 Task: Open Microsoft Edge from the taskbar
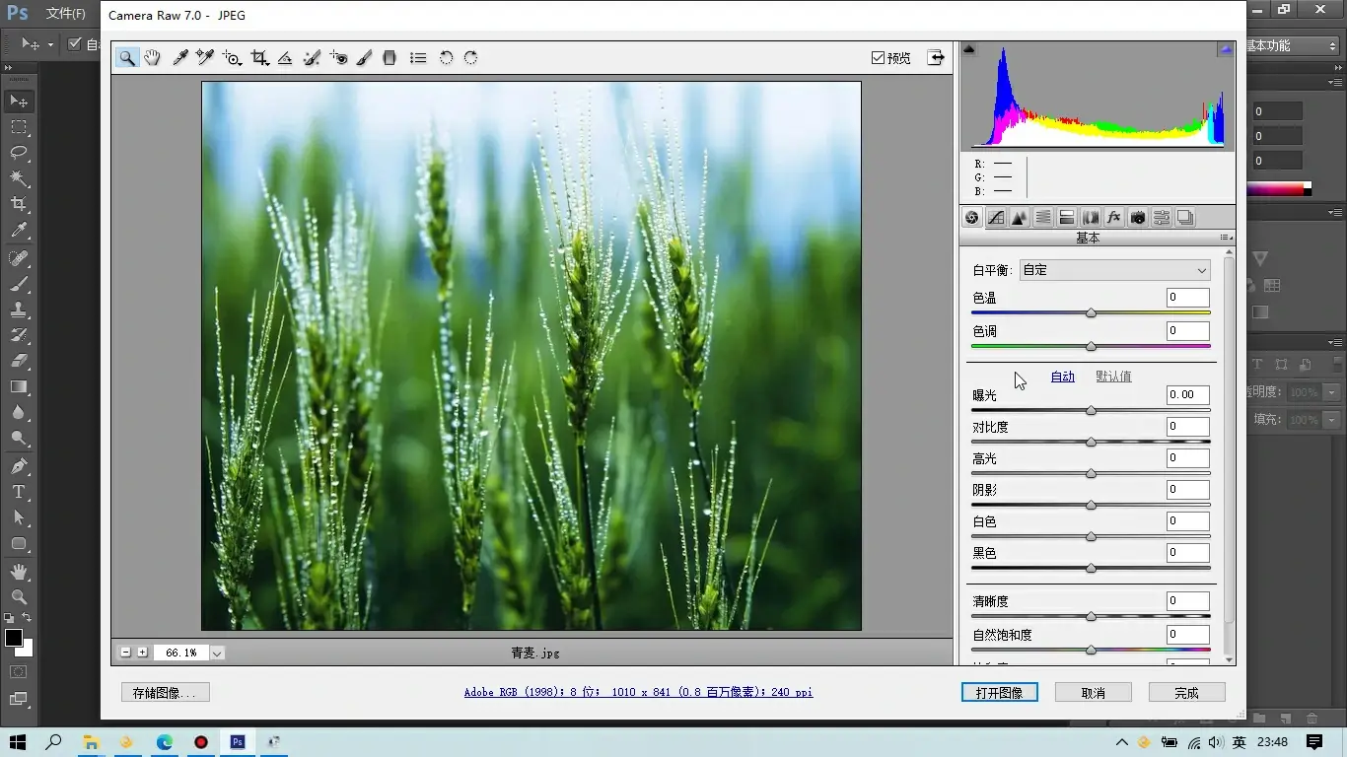pos(164,742)
